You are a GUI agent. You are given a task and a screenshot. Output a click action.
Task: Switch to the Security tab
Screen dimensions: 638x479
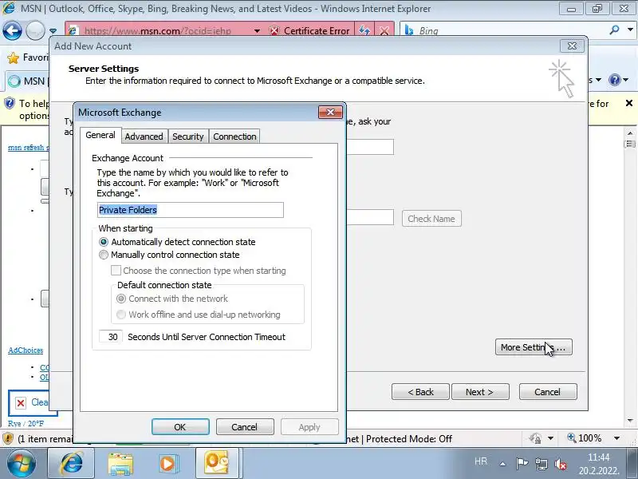(x=187, y=137)
